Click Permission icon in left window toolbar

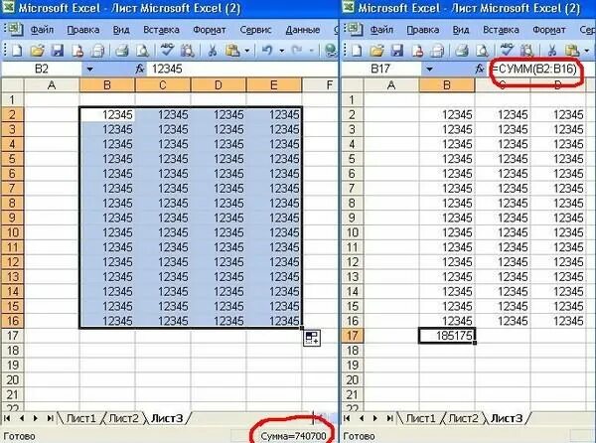point(77,50)
